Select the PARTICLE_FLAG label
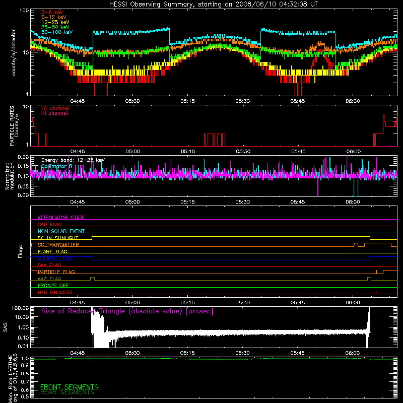The width and height of the screenshot is (403, 403). click(56, 272)
